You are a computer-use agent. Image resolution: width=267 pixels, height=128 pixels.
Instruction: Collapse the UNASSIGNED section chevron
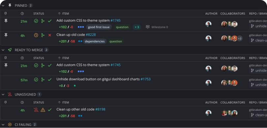point(3,95)
